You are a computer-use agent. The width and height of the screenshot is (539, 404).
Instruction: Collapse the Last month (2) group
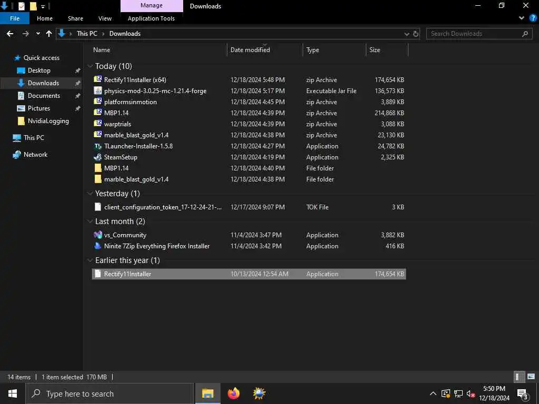pos(90,221)
